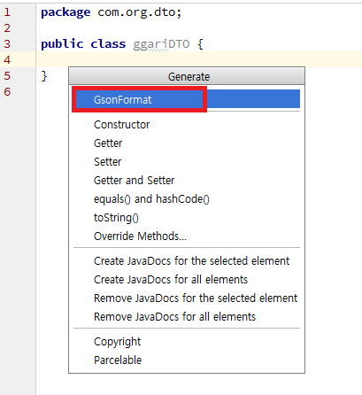Select GsonFormat from the Generate menu
This screenshot has width=362, height=395.
187,99
